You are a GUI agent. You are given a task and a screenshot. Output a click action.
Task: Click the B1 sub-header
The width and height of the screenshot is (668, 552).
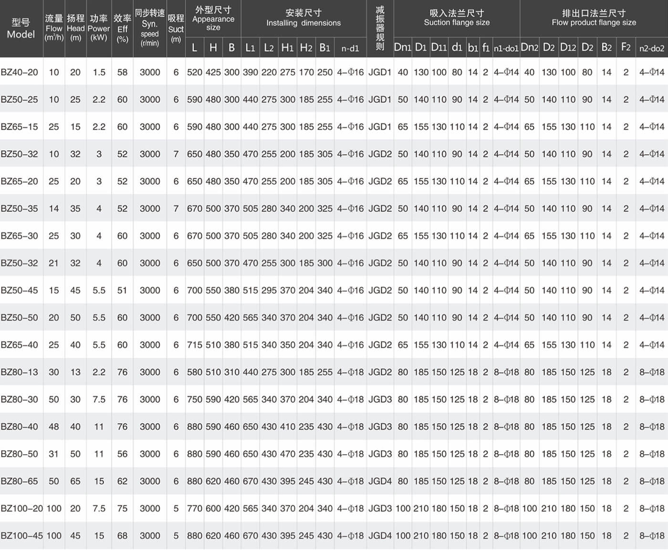(x=324, y=48)
